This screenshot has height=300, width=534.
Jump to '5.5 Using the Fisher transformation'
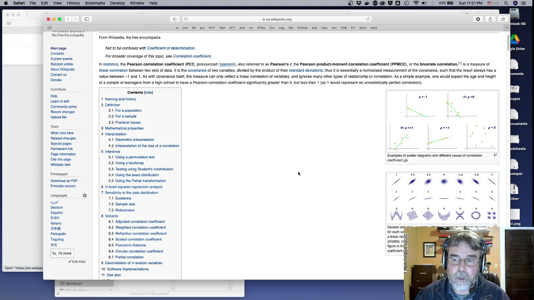coord(137,181)
